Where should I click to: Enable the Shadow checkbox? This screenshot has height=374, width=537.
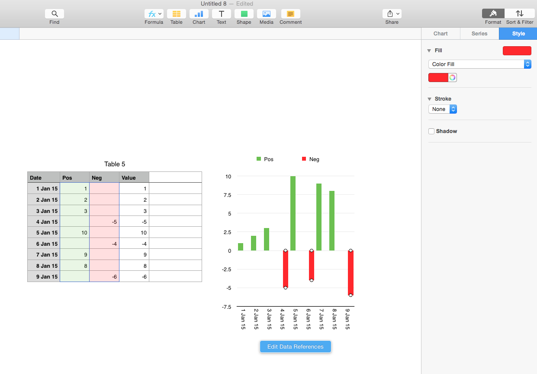431,131
